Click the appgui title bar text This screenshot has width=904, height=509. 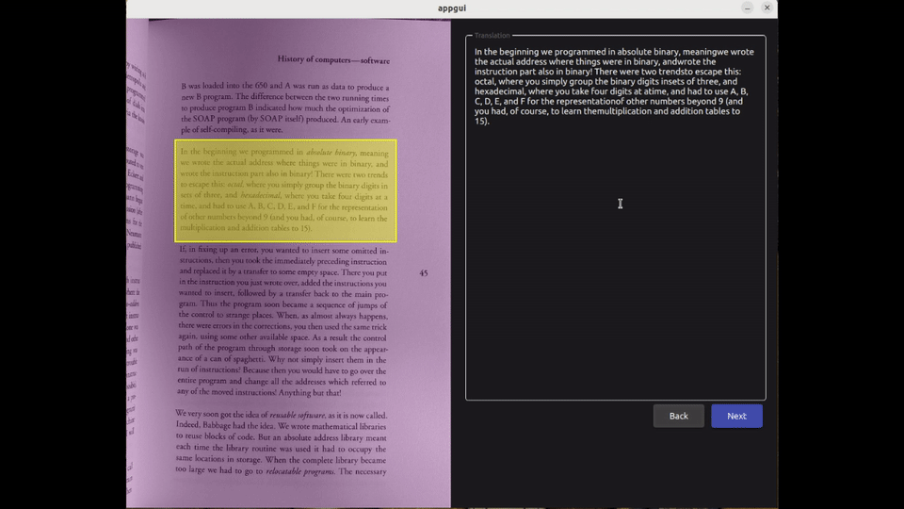(x=452, y=8)
